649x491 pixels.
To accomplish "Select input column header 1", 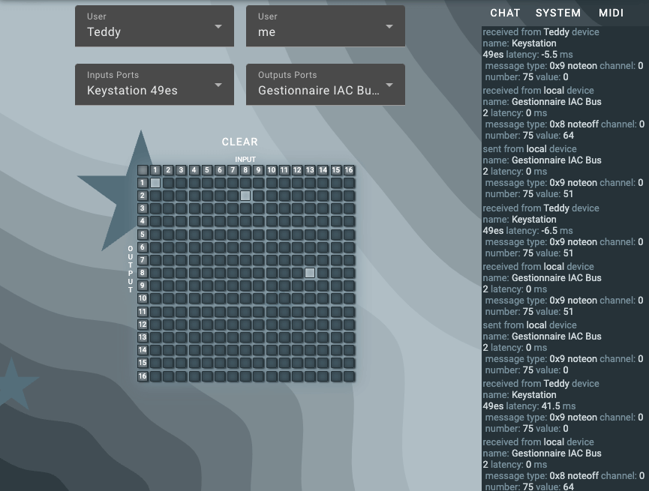I will click(155, 170).
